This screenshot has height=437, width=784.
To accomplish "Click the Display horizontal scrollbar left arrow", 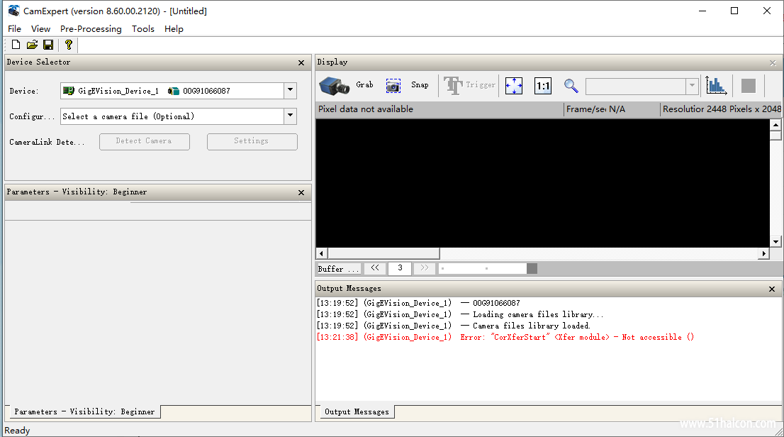I will [322, 253].
